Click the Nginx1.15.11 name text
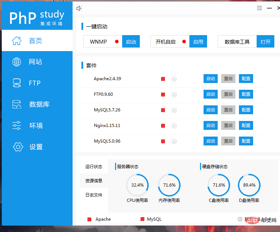Image resolution: width=280 pixels, height=232 pixels. click(107, 126)
